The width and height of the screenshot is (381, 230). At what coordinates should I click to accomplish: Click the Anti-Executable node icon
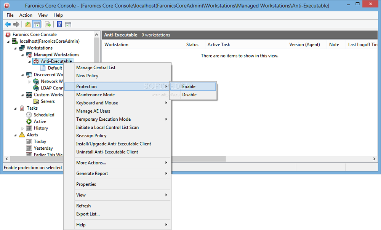pos(36,61)
